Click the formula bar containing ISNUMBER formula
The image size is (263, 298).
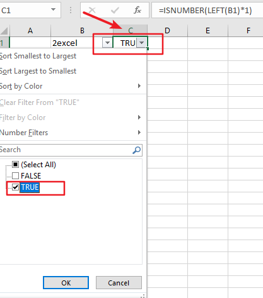tap(207, 10)
